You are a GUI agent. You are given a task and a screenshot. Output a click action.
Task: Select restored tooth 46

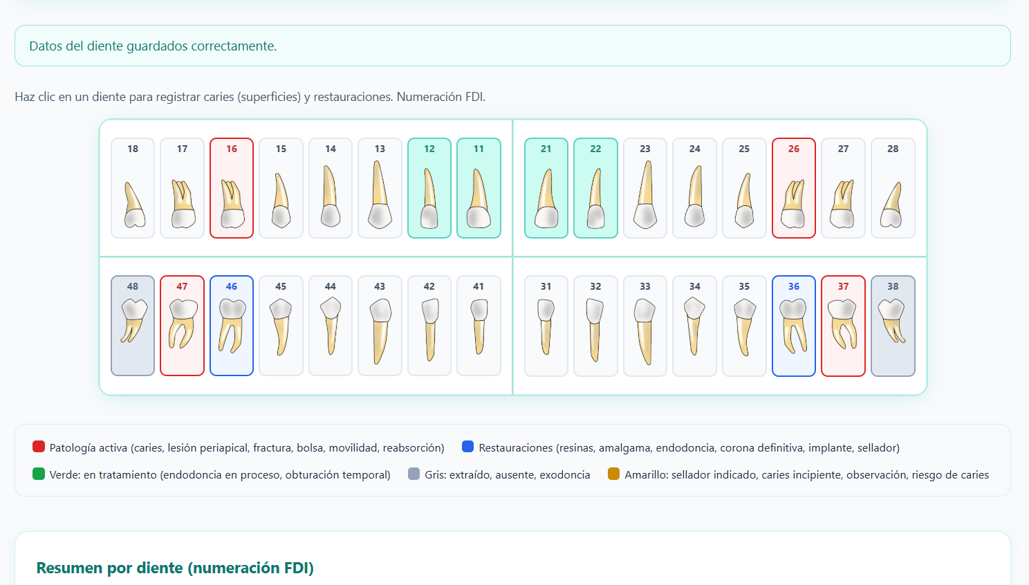click(x=232, y=326)
